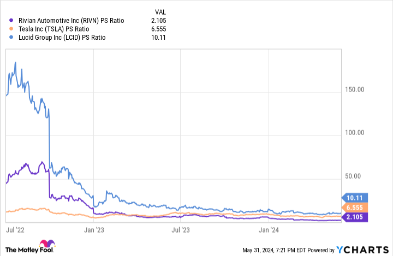Click the blue 10.11 end-value flag
The width and height of the screenshot is (393, 256).
355,198
